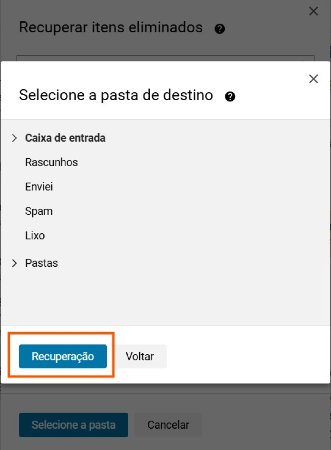The height and width of the screenshot is (450, 331).
Task: Select the Enviei folder
Action: point(39,187)
